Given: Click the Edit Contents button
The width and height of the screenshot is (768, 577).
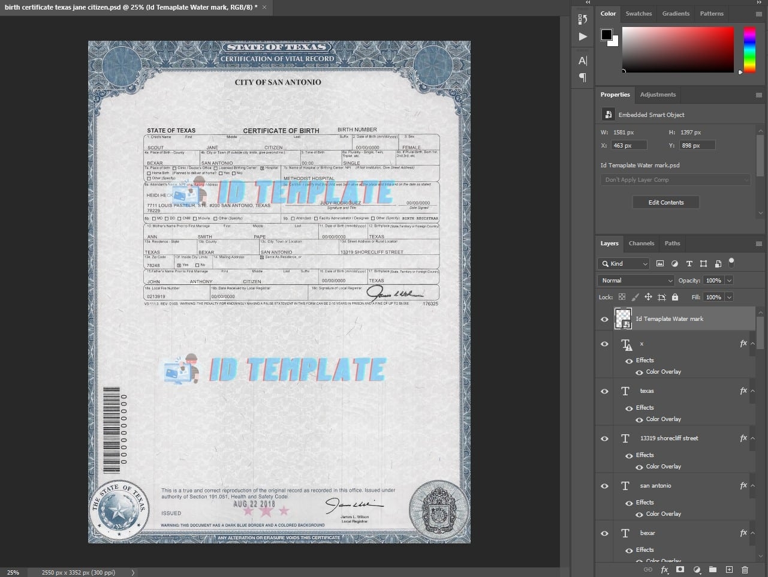Looking at the screenshot, I should click(665, 202).
